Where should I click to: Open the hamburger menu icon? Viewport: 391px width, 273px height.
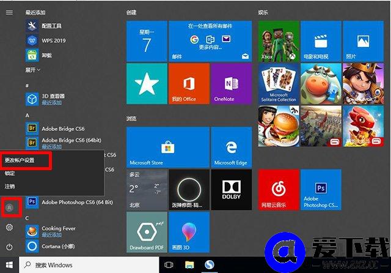click(9, 12)
